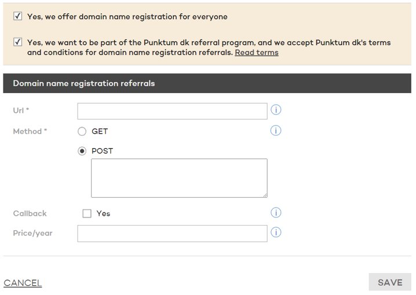Open the Callback info icon
Viewport: 416px width, 295px height.
pyautogui.click(x=276, y=213)
